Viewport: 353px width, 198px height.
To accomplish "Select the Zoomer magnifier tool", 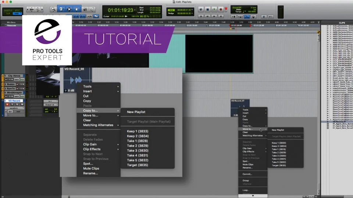I will pos(53,9).
